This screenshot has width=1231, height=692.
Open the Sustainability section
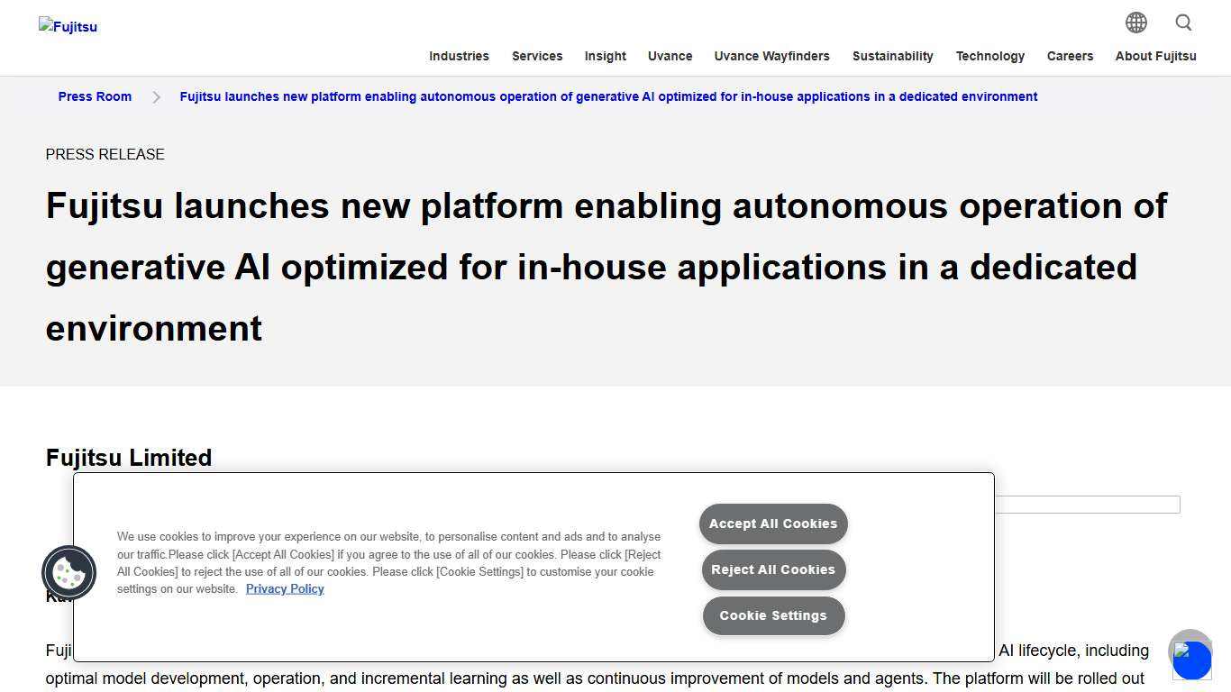point(892,56)
